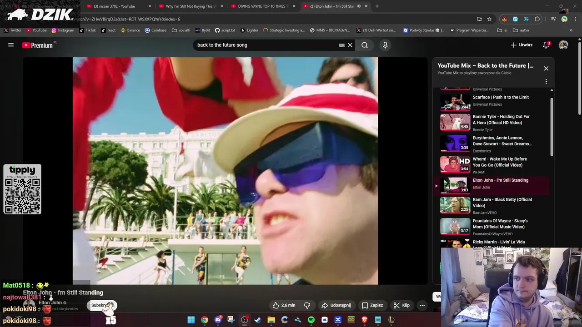Open Windows Start menu

pyautogui.click(x=191, y=320)
